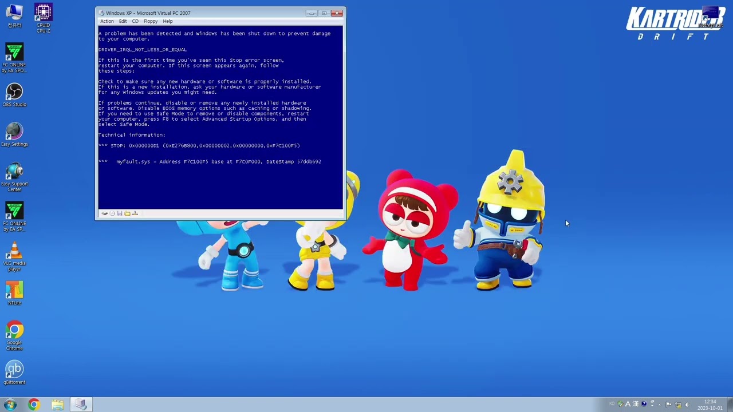Click the Windows Start button
The image size is (733, 412).
(x=10, y=405)
